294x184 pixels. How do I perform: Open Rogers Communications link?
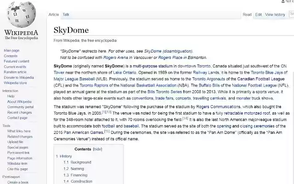point(218,107)
